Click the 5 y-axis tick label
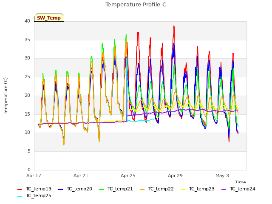This screenshot has width=272, height=204. click(29, 151)
